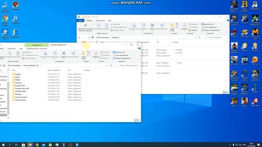
Task: Click Новая папка icon in Локальный диск (C:) window
Action: click(84, 53)
